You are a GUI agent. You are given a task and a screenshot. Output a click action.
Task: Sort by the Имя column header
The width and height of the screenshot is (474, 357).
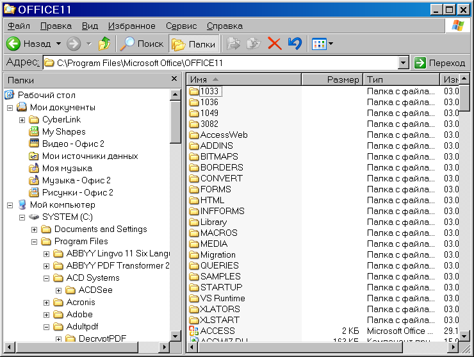click(243, 79)
